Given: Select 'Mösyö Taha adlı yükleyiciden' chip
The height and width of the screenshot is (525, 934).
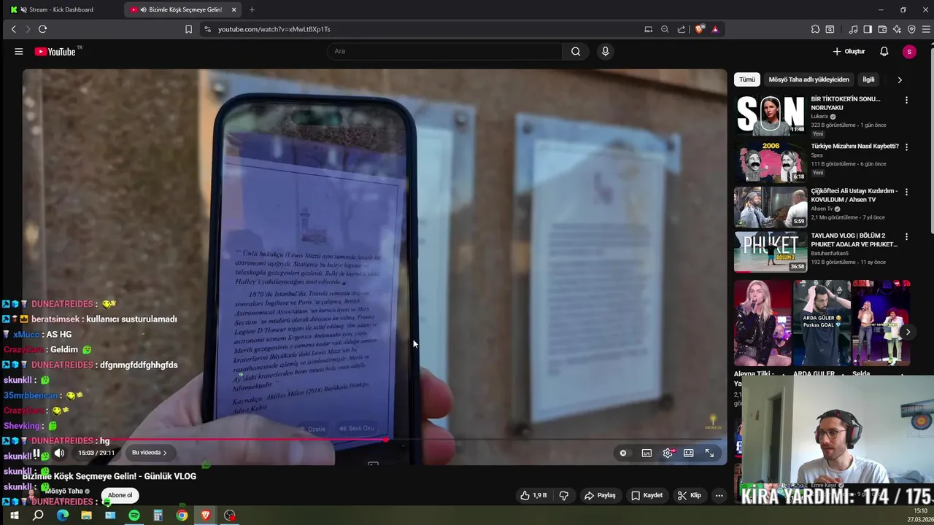Looking at the screenshot, I should tap(808, 79).
